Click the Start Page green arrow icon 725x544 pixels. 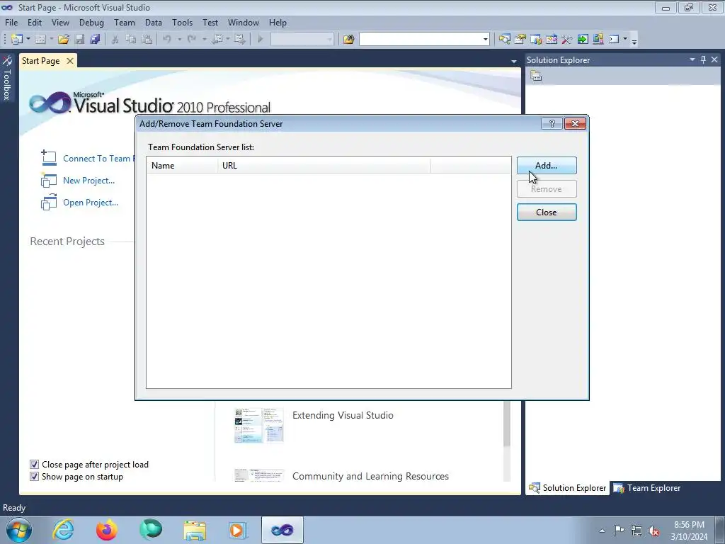click(x=583, y=40)
